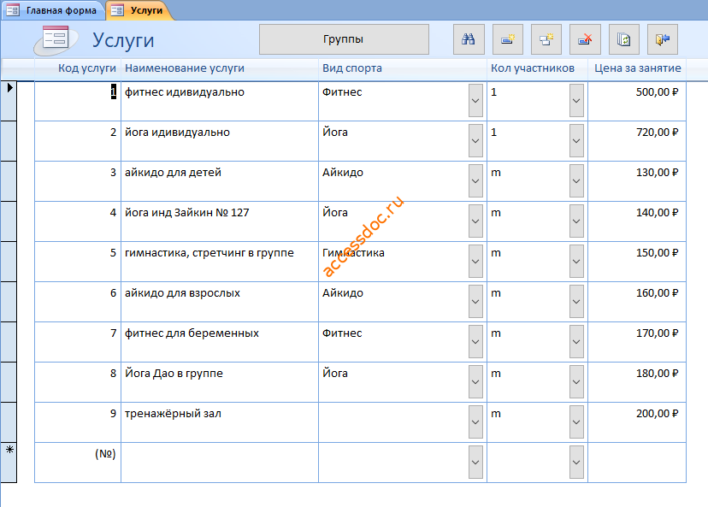Click record selector for row 5 гимнастика
This screenshot has height=507, width=708.
(9, 262)
